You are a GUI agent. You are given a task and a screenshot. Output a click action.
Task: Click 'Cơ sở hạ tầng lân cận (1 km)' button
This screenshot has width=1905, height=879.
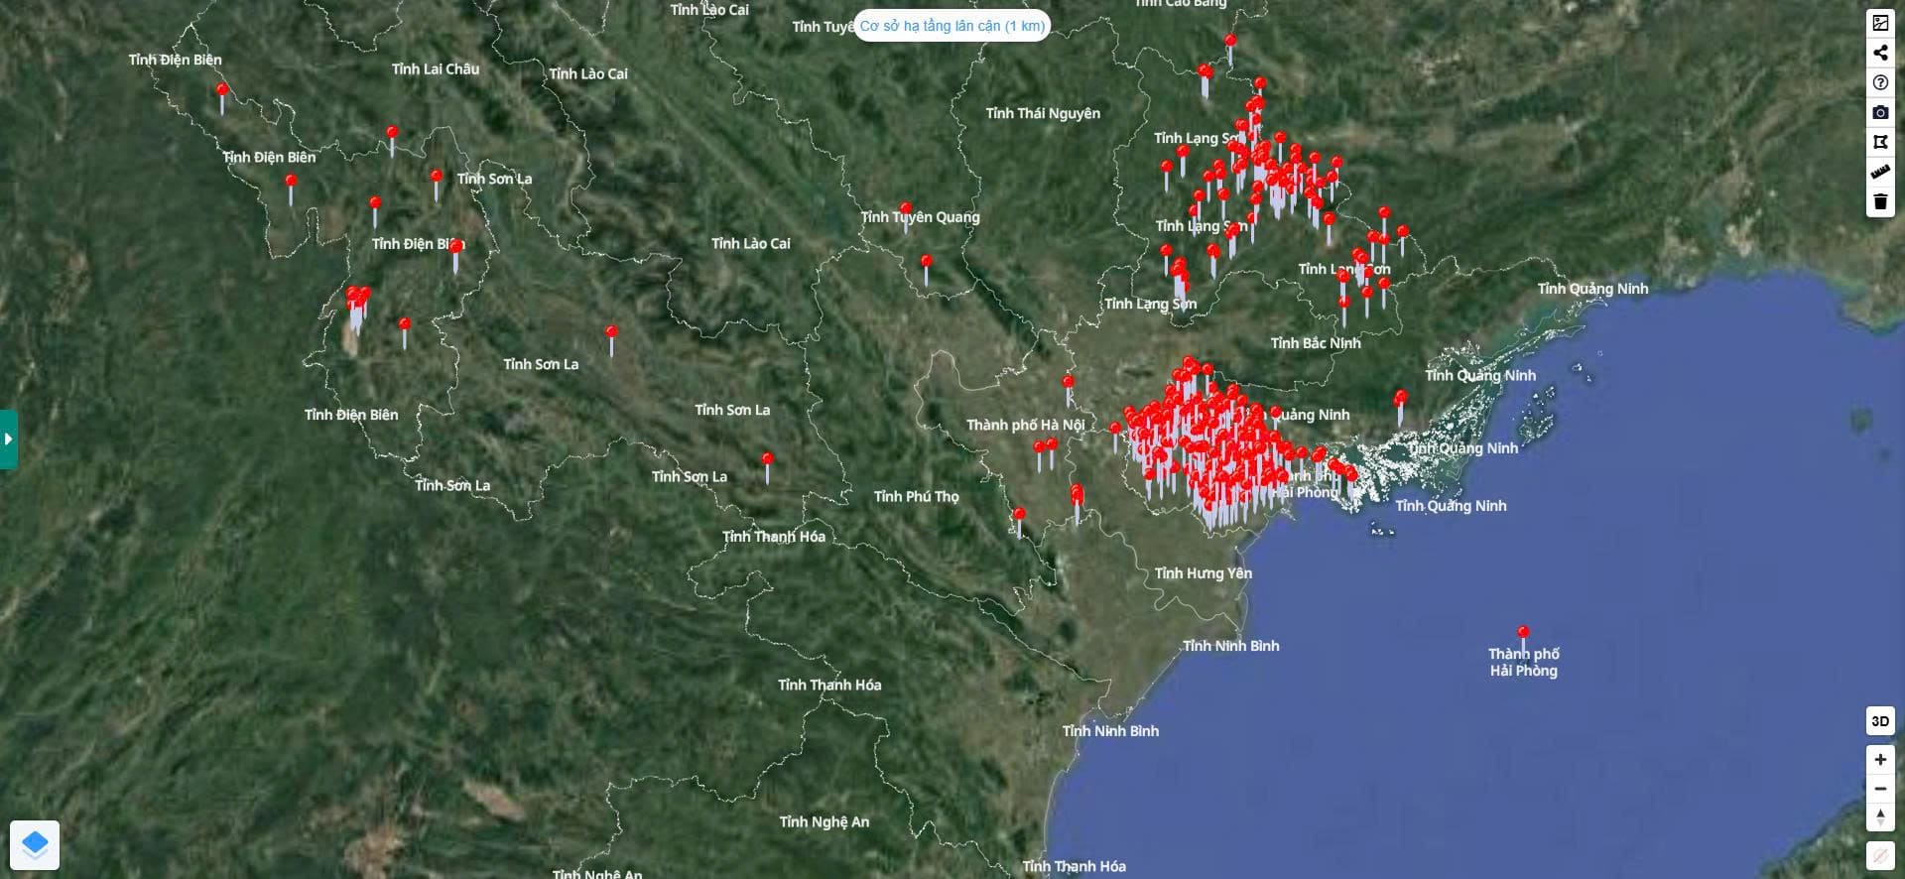[x=952, y=26]
